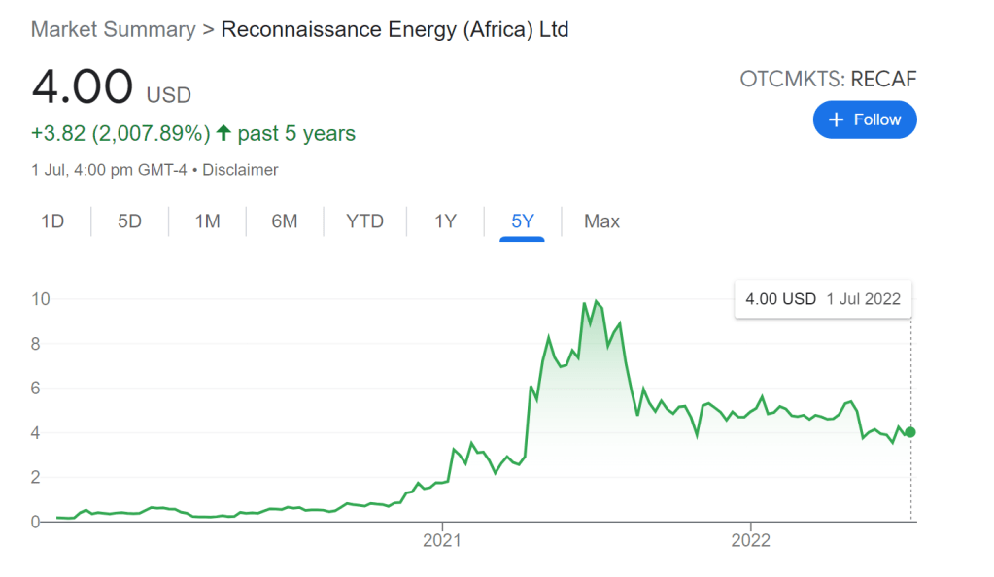Click the green up arrow icon
Viewport: 994px width, 577px height.
click(x=224, y=133)
